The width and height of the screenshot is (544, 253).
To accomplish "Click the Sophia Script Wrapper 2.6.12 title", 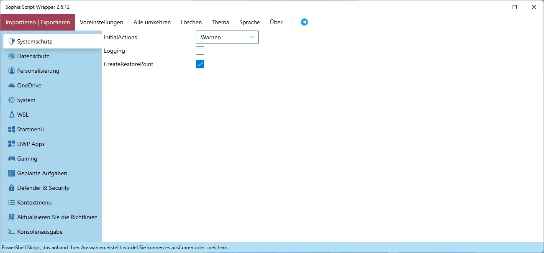I will (37, 7).
